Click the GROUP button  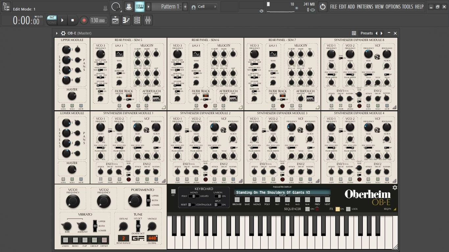(95, 240)
